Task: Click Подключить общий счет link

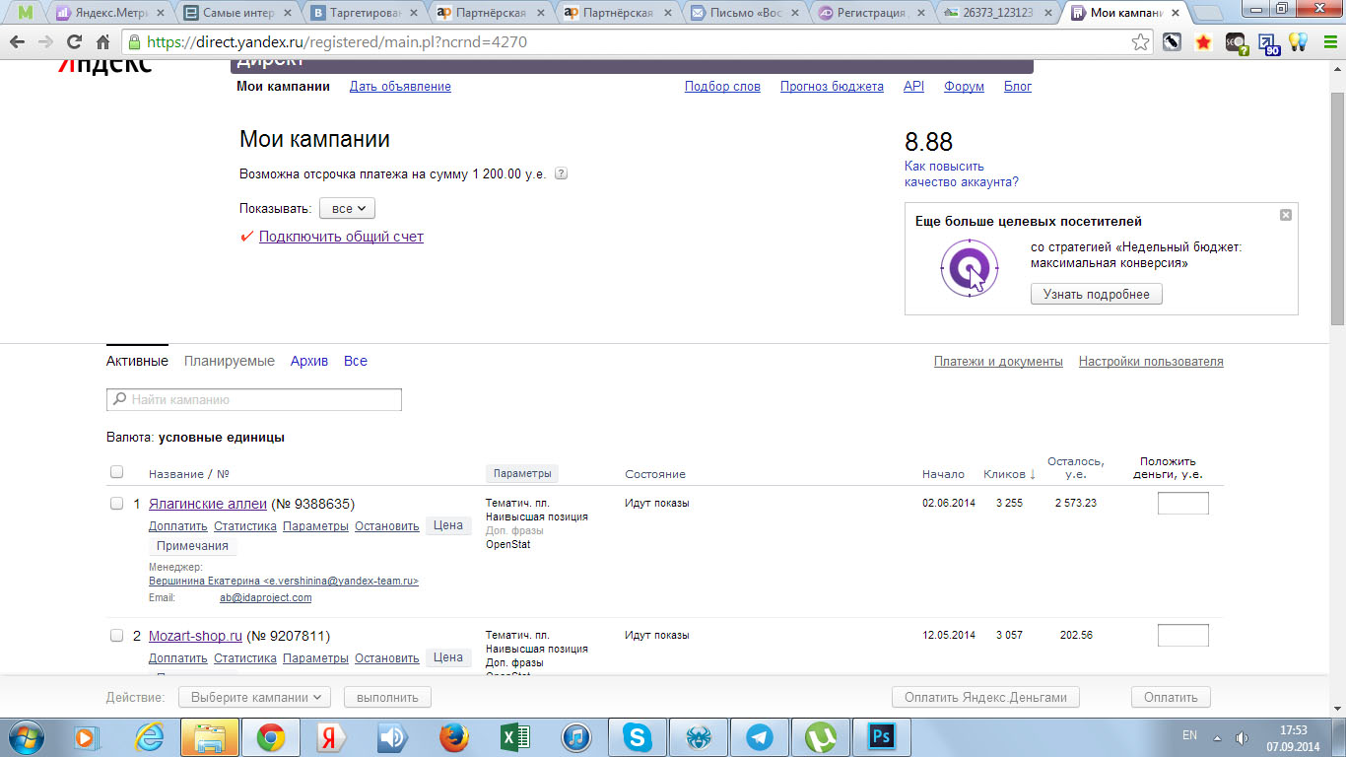Action: click(341, 237)
